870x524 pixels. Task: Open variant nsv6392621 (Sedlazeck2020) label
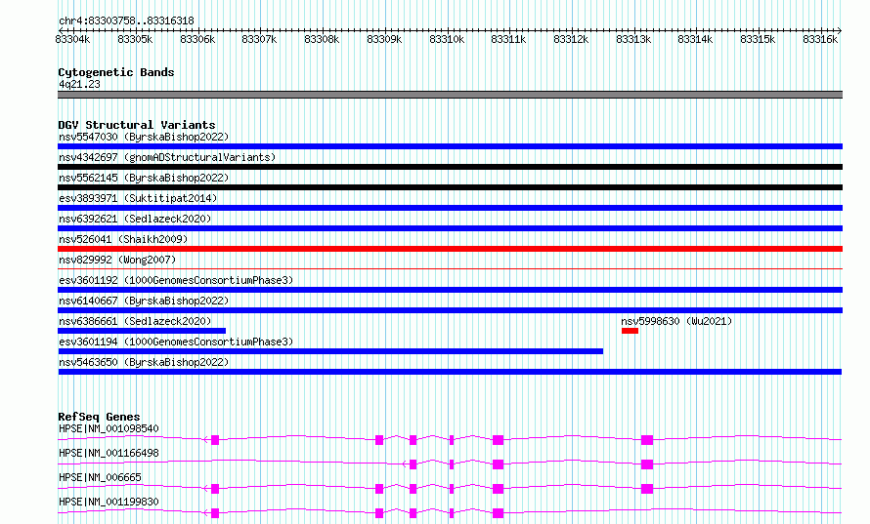[x=135, y=219]
